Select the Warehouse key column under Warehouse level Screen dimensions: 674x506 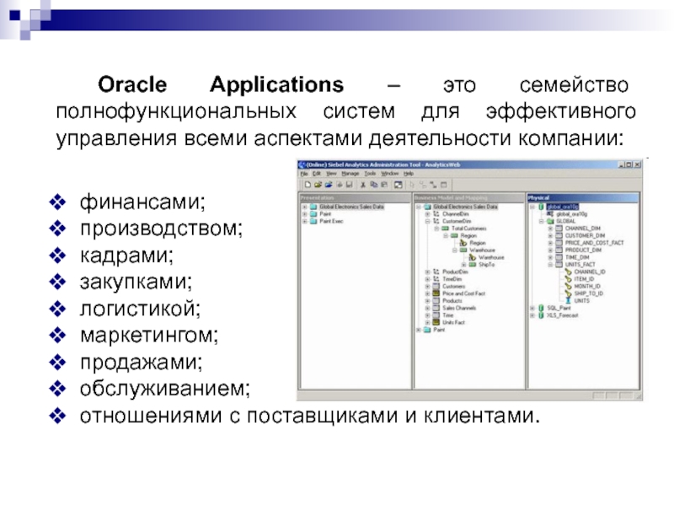491,257
